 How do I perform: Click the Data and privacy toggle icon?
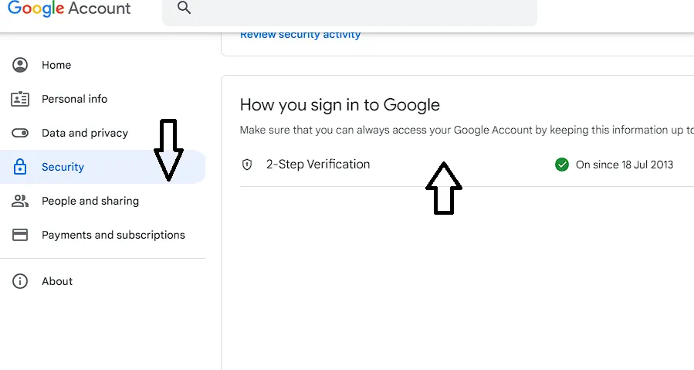(x=20, y=133)
